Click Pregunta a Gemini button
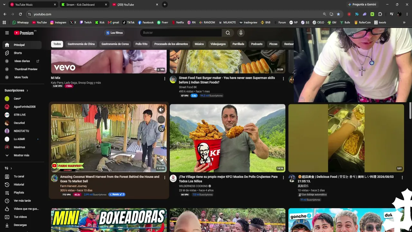412x232 pixels. pos(362,5)
